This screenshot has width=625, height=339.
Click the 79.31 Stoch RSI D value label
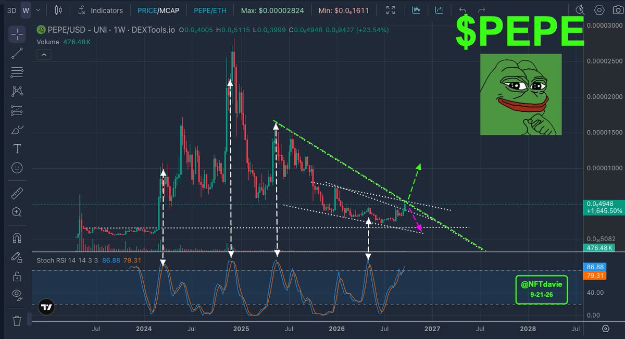(594, 275)
